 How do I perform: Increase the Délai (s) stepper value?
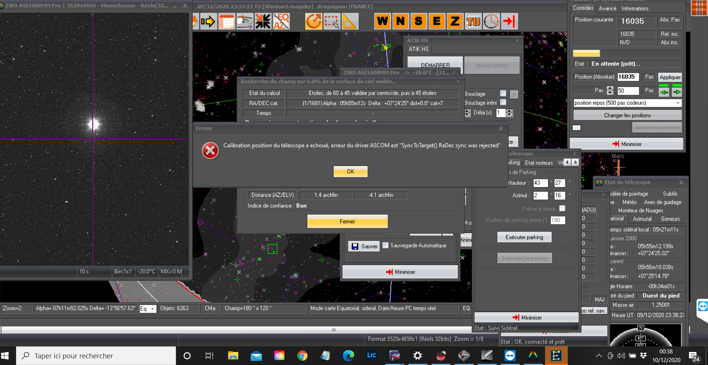click(509, 111)
